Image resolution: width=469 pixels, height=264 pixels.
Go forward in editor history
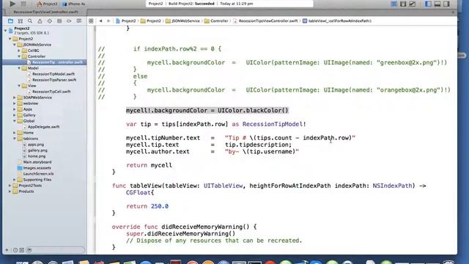click(108, 21)
